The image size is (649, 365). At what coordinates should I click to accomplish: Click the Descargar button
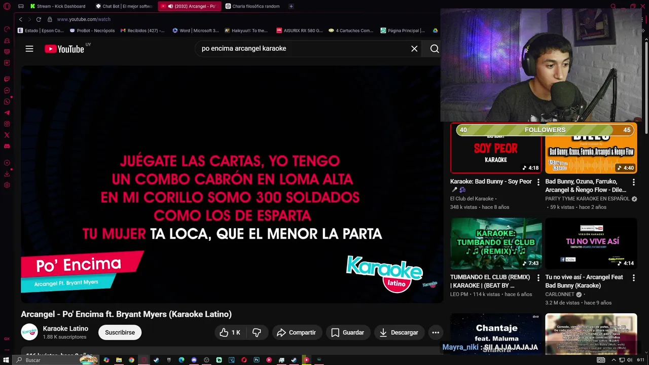coord(399,333)
